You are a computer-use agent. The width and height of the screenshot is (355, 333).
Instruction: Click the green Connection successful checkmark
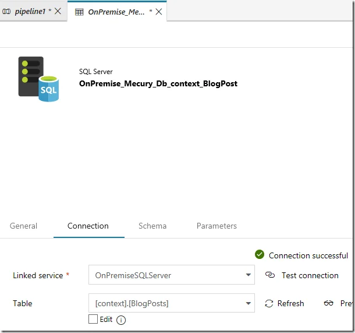260,255
